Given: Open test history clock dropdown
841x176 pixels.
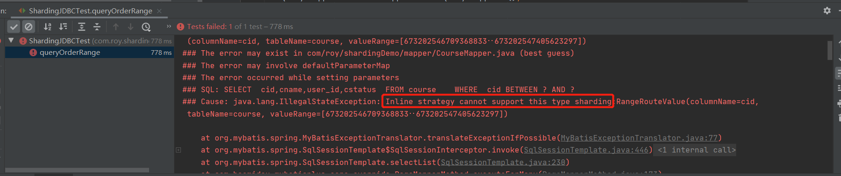Looking at the screenshot, I should [146, 27].
